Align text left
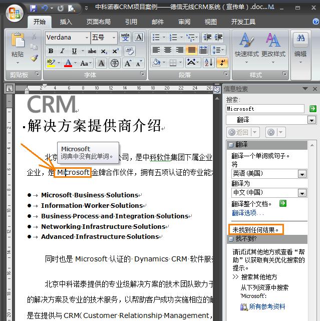Image resolution: width=320 pixels, height=321 pixels. click(156, 50)
